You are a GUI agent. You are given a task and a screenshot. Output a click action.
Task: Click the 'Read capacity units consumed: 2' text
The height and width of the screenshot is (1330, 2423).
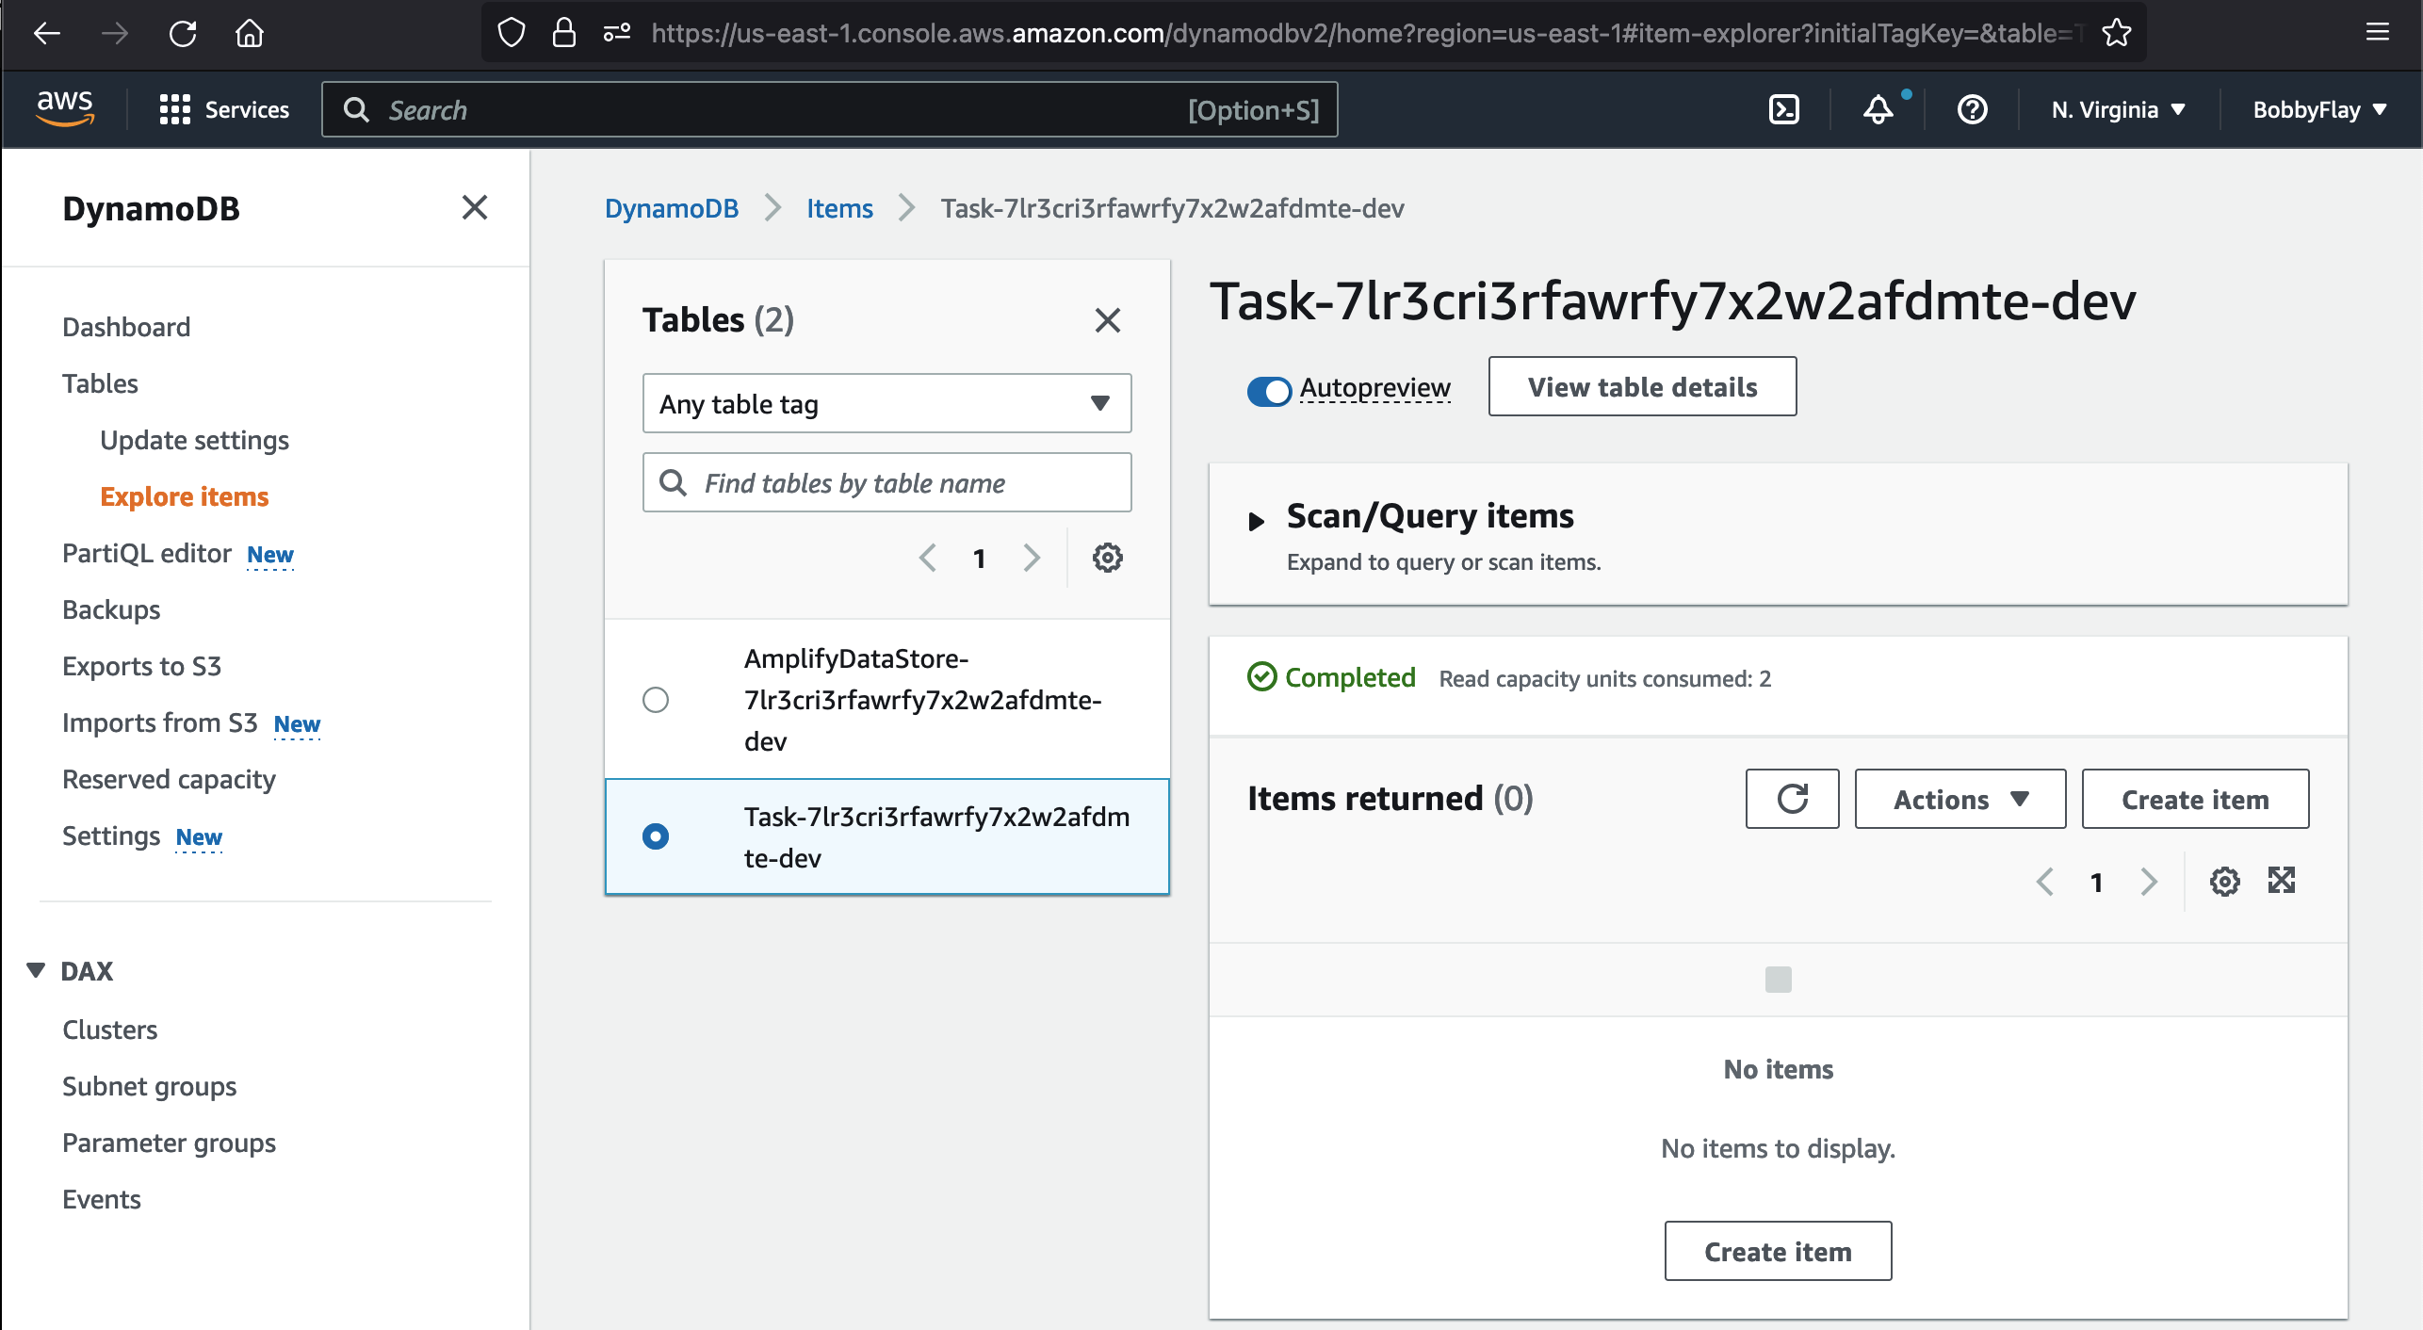pos(1604,678)
